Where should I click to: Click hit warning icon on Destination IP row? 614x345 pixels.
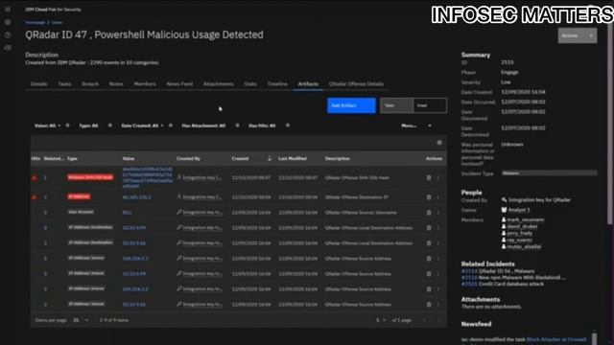pyautogui.click(x=35, y=196)
